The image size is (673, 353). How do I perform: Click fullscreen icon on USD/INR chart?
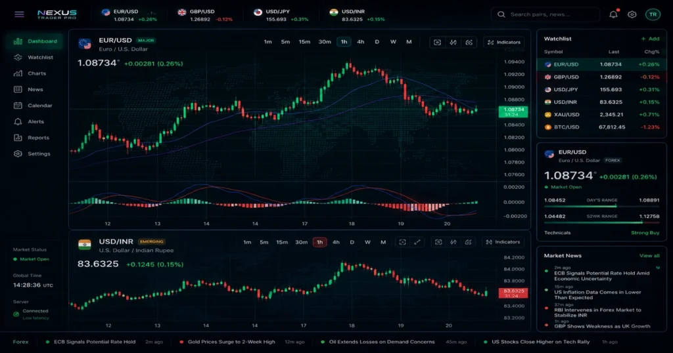click(x=402, y=242)
